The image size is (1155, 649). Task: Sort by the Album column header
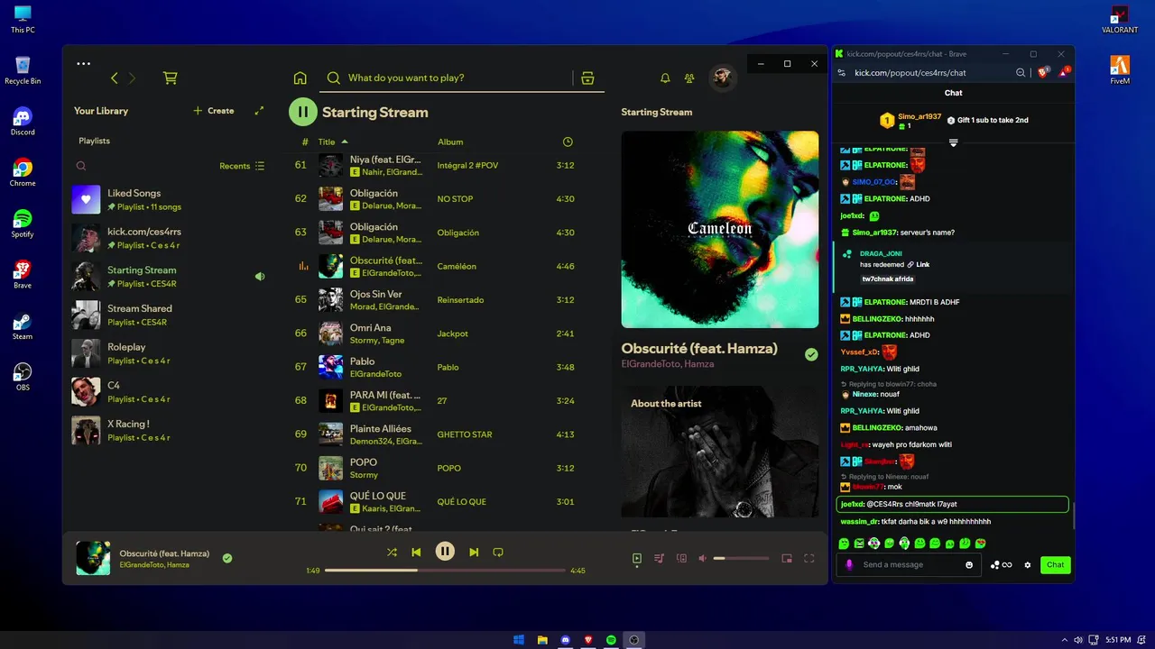[450, 142]
